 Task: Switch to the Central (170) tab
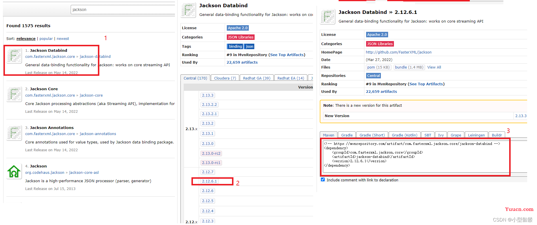(195, 78)
